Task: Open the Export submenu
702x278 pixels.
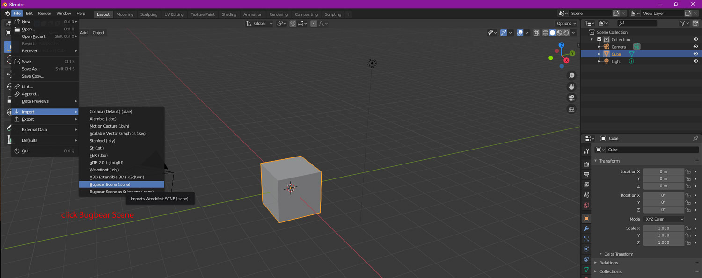Action: click(45, 119)
